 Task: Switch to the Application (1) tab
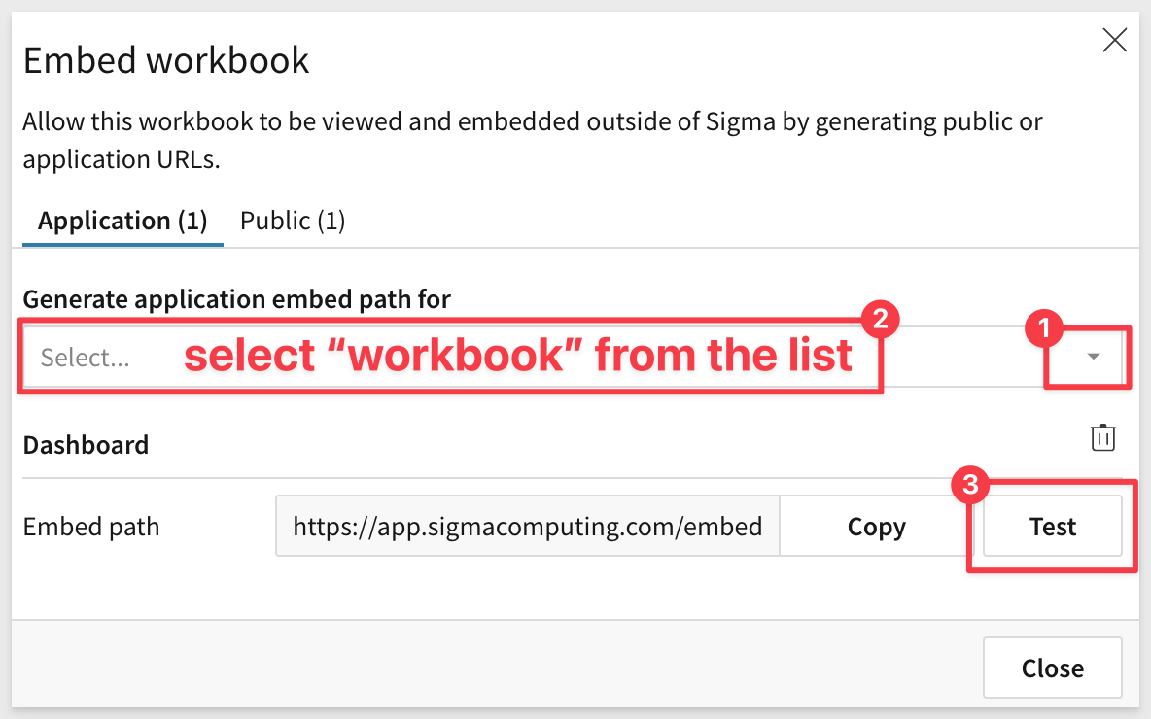click(122, 221)
